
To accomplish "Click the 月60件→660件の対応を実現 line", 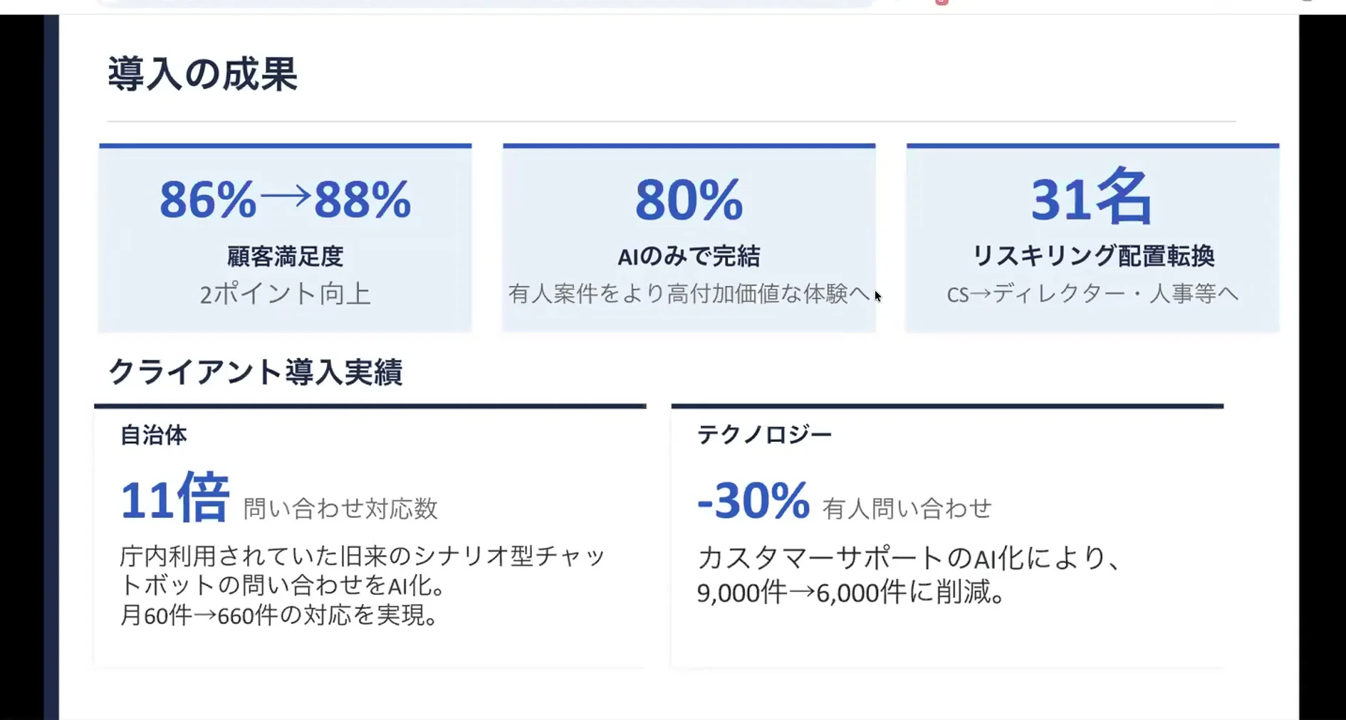I will (279, 615).
